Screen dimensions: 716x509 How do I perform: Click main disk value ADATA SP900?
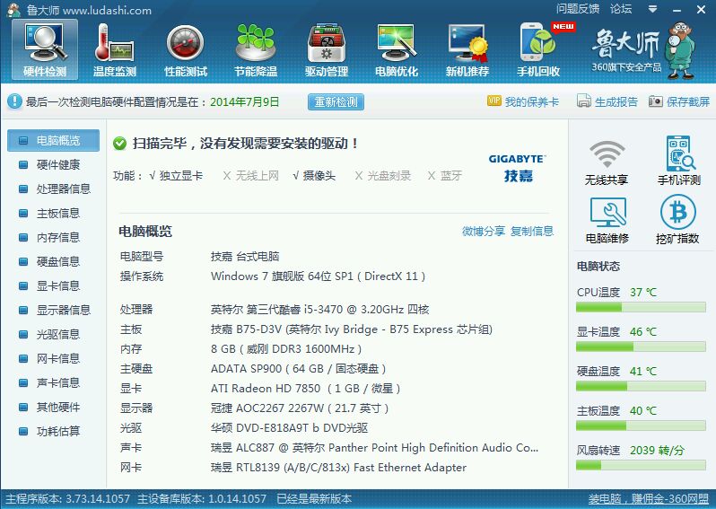click(298, 369)
